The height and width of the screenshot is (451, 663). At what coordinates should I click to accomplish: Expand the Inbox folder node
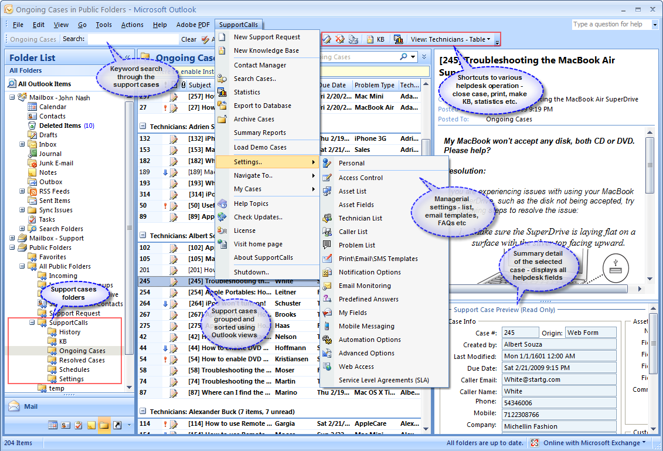coord(22,144)
